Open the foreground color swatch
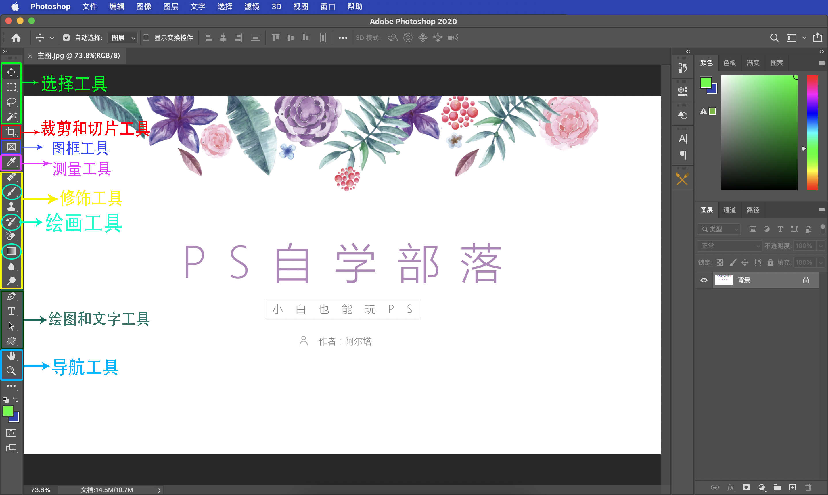Viewport: 828px width, 495px height. coord(8,411)
